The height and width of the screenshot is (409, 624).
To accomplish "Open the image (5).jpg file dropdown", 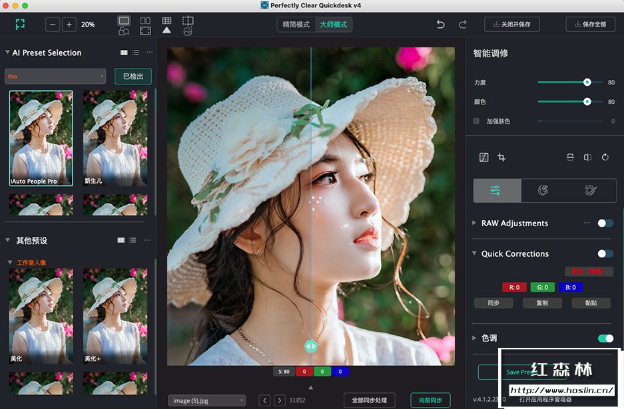I will click(206, 400).
